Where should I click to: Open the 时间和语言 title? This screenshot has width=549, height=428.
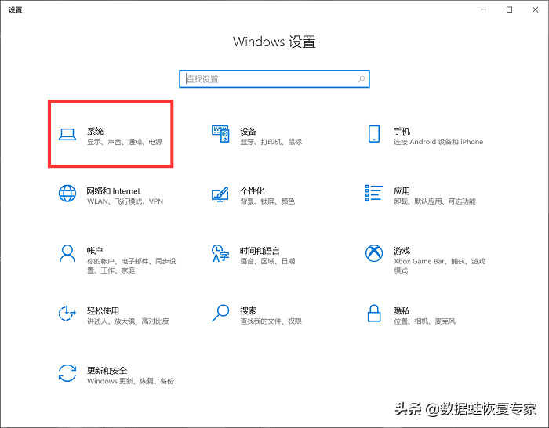pyautogui.click(x=260, y=251)
